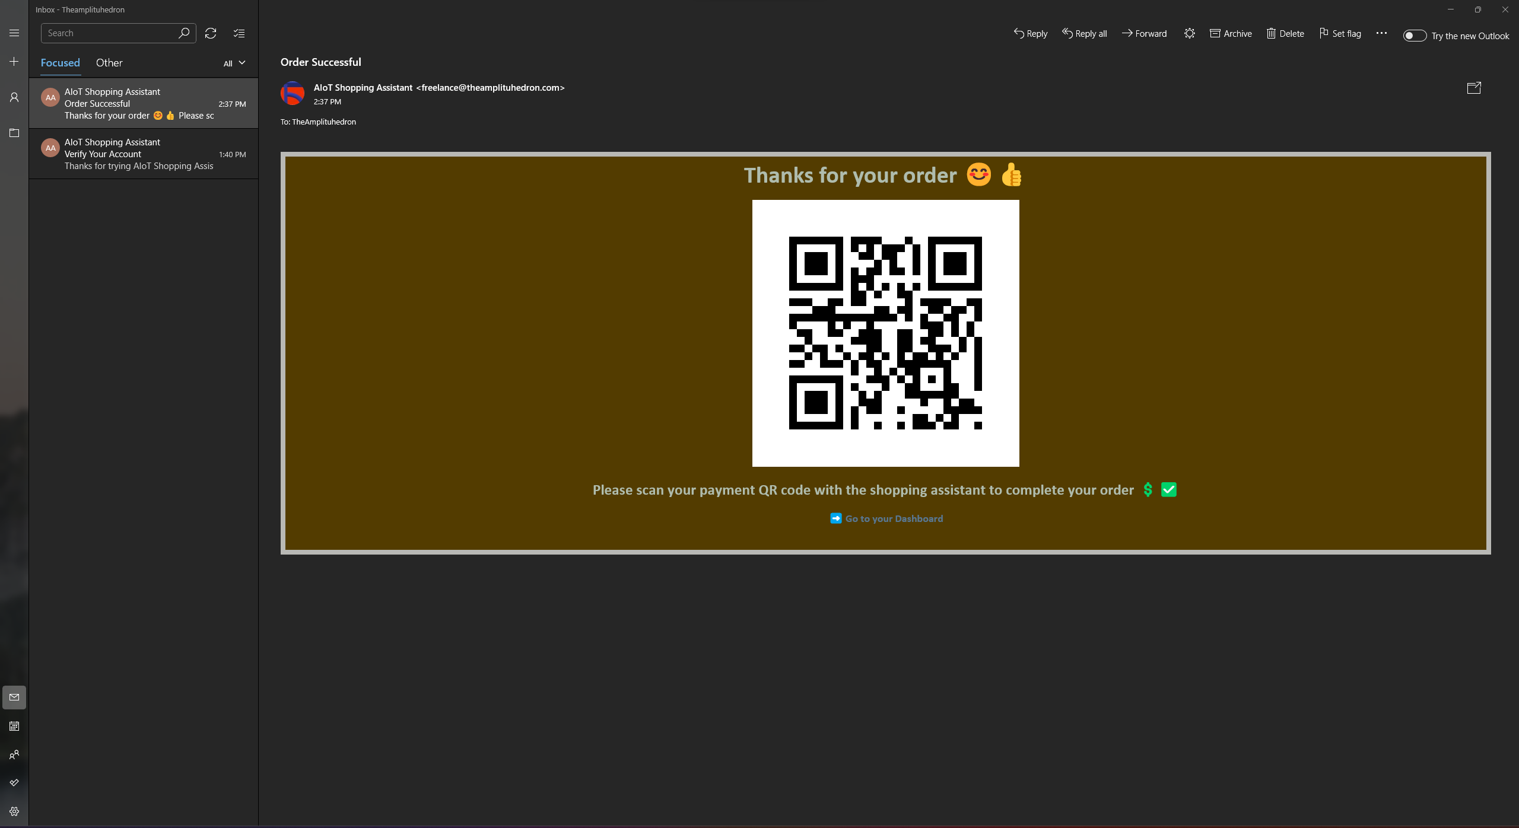Open message in new window icon

coord(1474,88)
